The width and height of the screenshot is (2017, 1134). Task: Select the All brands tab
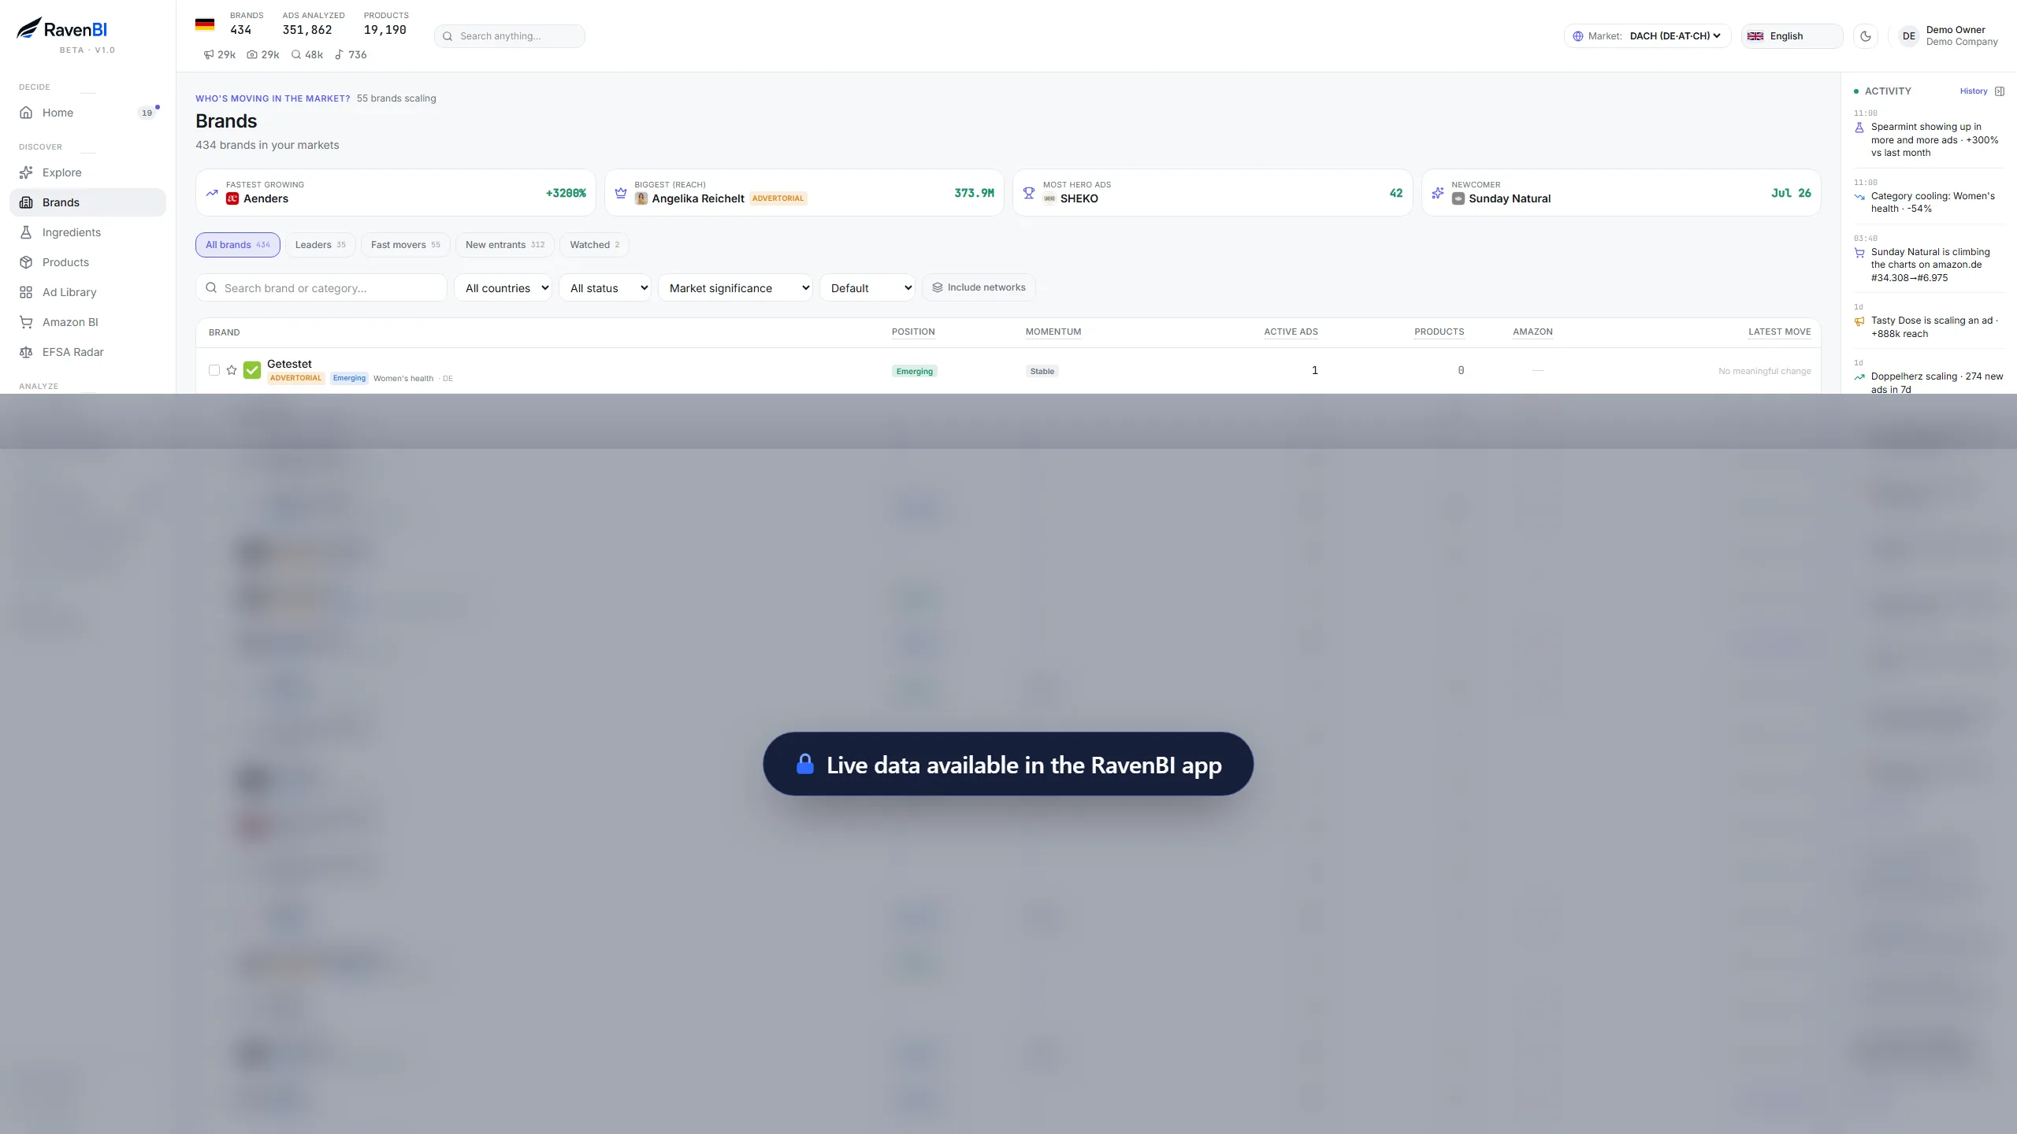click(238, 245)
